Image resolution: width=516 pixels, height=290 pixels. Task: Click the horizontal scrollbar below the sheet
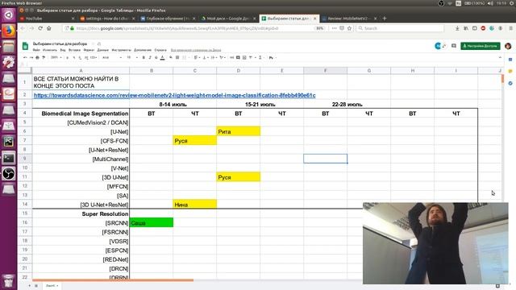(x=113, y=280)
